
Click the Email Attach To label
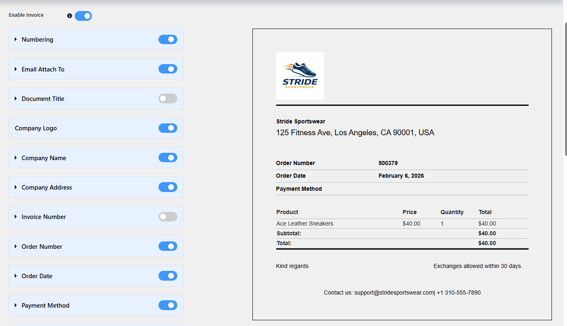pyautogui.click(x=43, y=69)
